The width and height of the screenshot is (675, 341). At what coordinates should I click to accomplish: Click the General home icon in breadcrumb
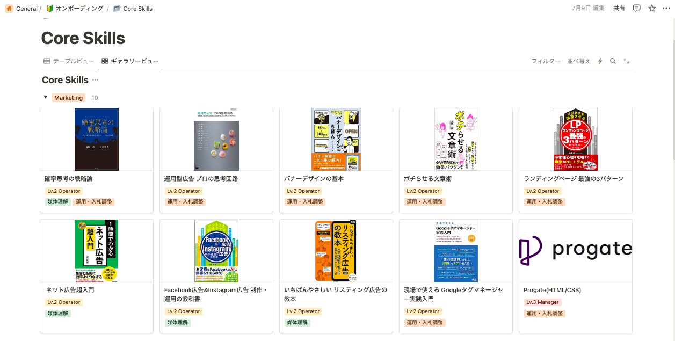pos(9,9)
